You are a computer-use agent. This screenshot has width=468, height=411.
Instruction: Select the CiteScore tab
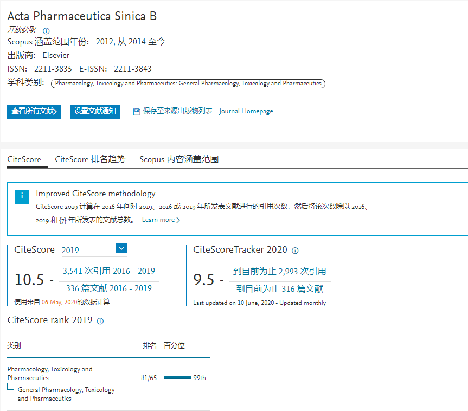pyautogui.click(x=24, y=159)
